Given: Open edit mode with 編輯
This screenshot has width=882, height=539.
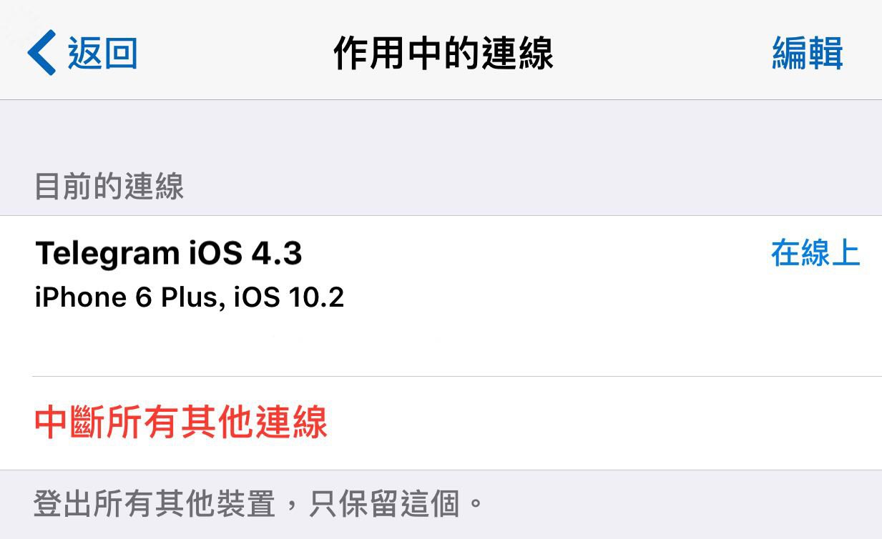Looking at the screenshot, I should pos(808,54).
